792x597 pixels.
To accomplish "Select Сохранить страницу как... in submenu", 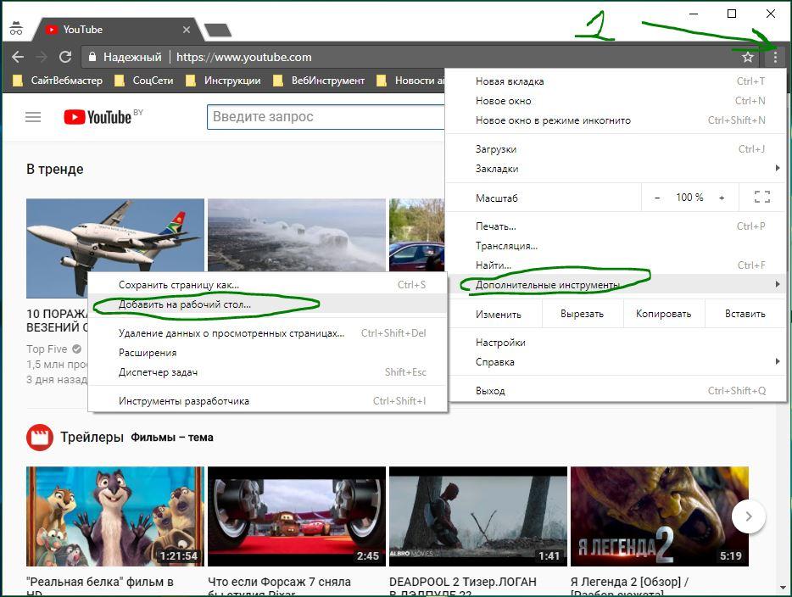I will pos(268,285).
